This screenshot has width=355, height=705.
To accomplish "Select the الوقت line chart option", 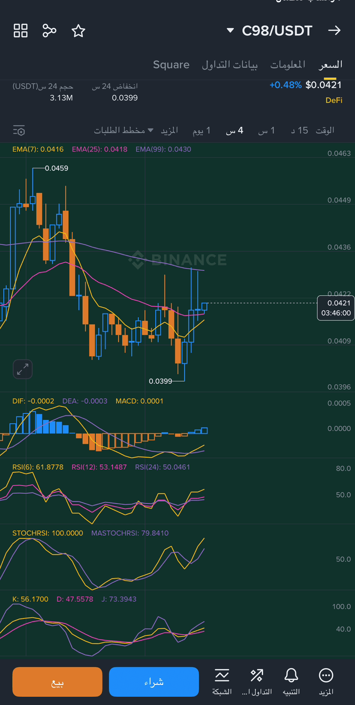I will [x=325, y=130].
